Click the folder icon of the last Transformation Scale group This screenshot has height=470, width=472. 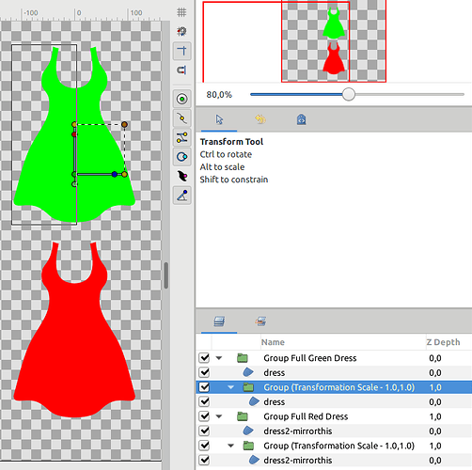pyautogui.click(x=248, y=446)
